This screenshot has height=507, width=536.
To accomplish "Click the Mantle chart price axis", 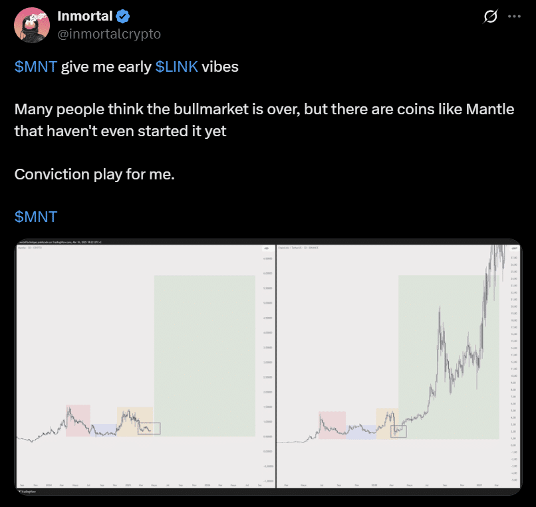I will (x=267, y=364).
